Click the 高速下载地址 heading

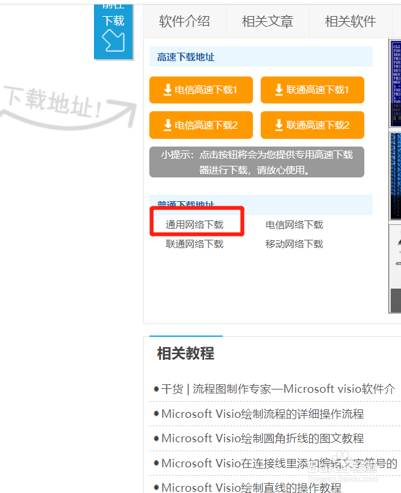tap(186, 57)
